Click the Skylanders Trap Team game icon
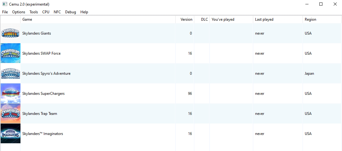This screenshot has width=342, height=151. pyautogui.click(x=11, y=113)
